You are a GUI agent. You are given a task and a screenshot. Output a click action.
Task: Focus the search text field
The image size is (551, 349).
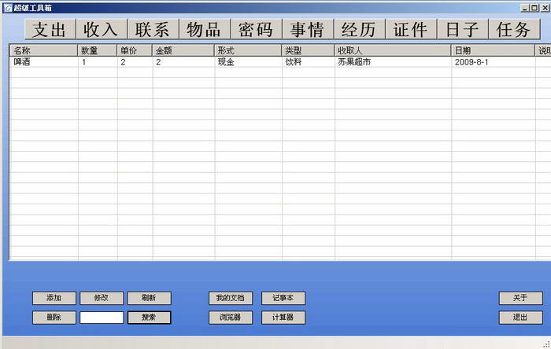point(102,318)
